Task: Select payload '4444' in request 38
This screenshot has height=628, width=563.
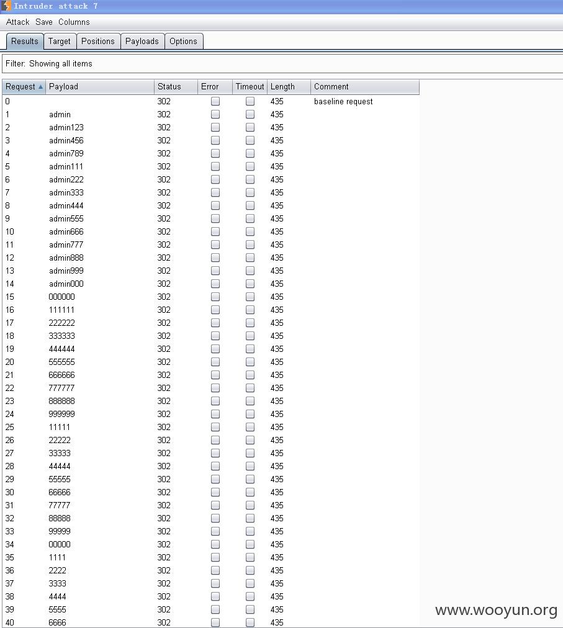Action: point(57,596)
